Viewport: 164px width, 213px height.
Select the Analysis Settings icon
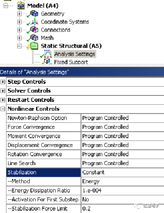point(48,54)
